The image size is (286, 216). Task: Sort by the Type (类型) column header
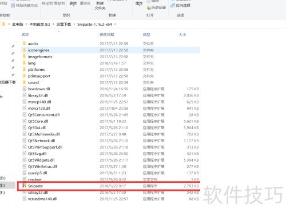tap(146, 34)
